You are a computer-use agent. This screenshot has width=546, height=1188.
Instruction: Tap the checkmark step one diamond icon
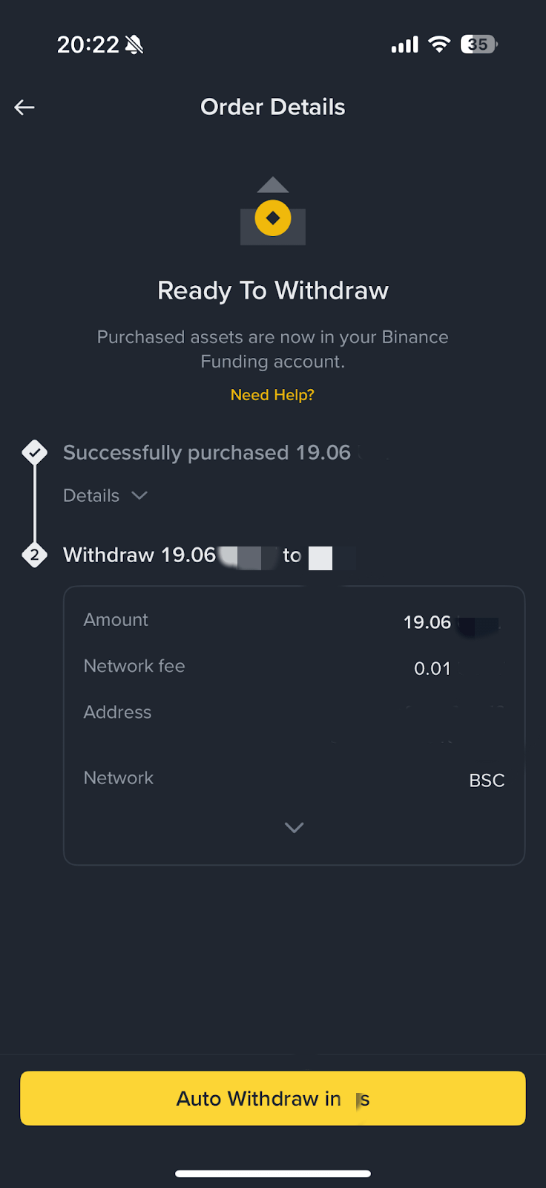[35, 452]
